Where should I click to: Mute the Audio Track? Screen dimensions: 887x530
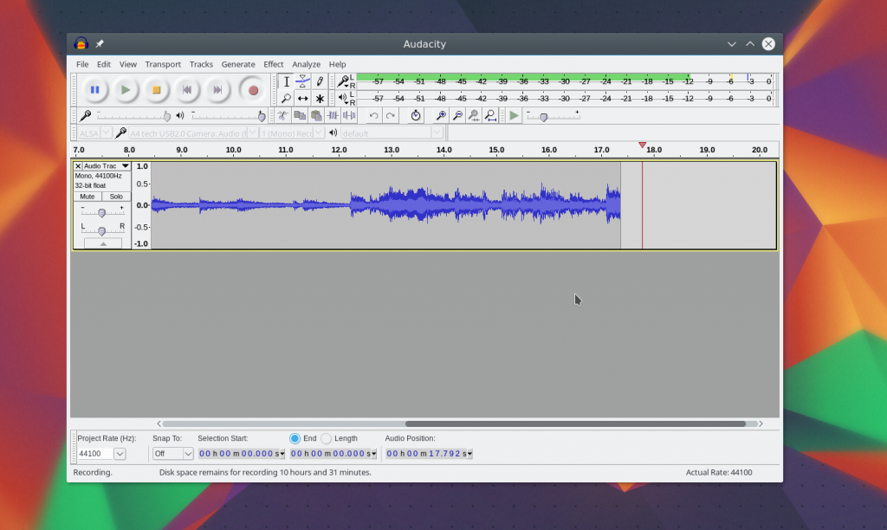(x=87, y=197)
